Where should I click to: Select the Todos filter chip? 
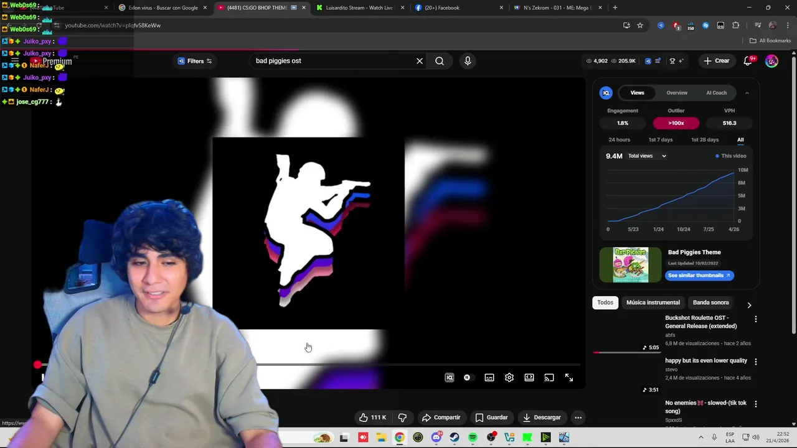tap(605, 302)
